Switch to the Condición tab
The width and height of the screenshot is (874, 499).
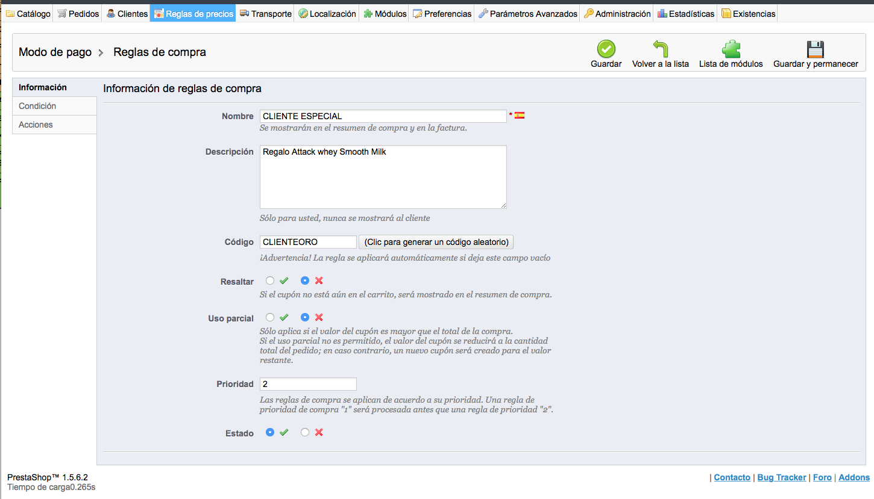(x=54, y=106)
